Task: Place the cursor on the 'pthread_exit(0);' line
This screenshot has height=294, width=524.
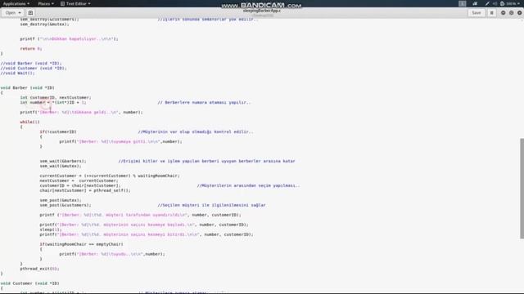Action: pos(39,269)
